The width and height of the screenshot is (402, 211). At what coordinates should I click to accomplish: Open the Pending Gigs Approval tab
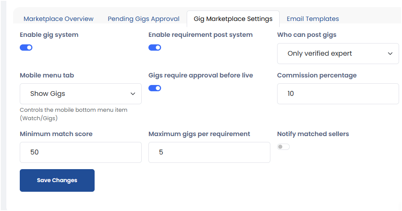pos(143,19)
